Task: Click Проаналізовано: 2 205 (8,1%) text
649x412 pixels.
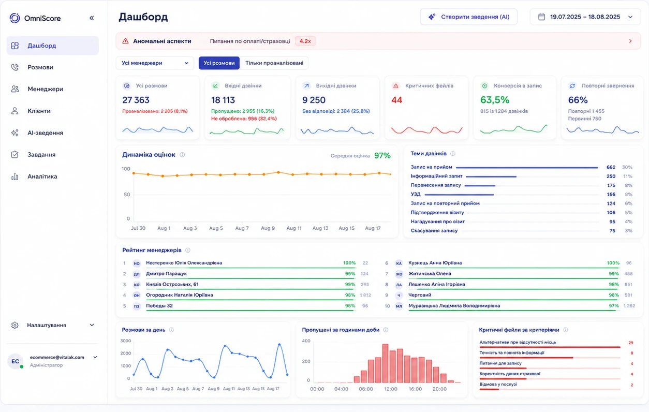Action: coord(155,111)
